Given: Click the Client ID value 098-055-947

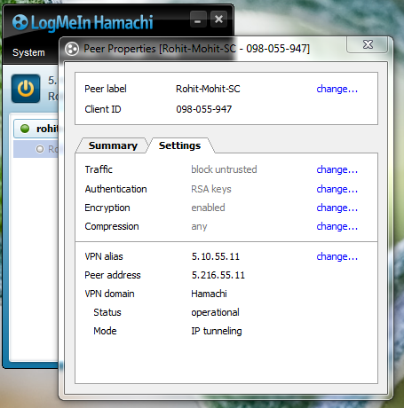Looking at the screenshot, I should pyautogui.click(x=204, y=109).
